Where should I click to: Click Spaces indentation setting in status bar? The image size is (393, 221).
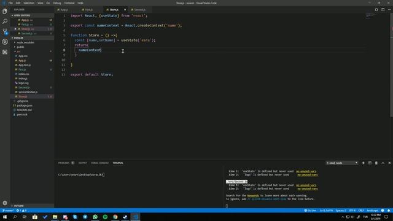(341, 211)
